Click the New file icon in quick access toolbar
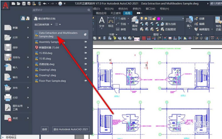The height and width of the screenshot is (139, 222). [x=13, y=3]
